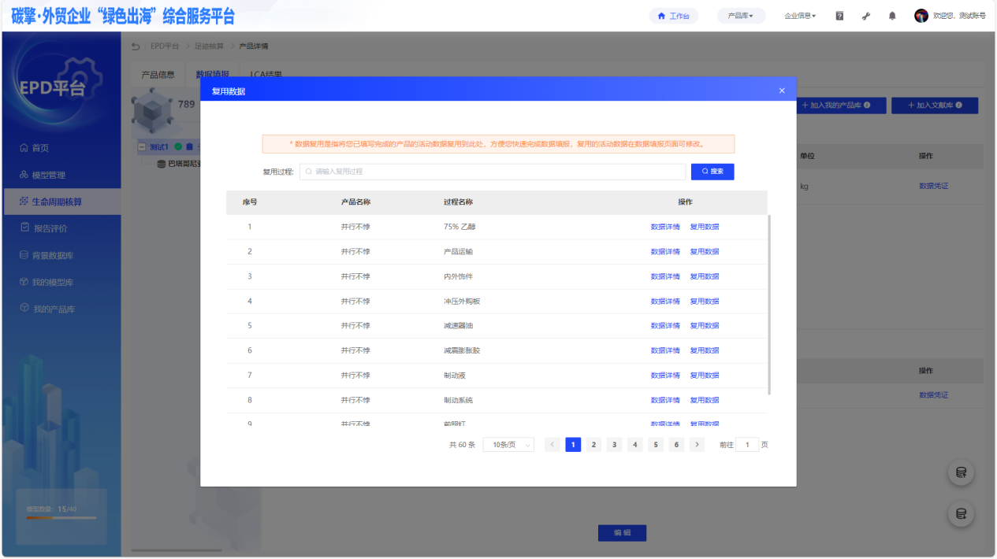This screenshot has height=559, width=997.
Task: Open the 10条/页 page size selector
Action: 508,445
